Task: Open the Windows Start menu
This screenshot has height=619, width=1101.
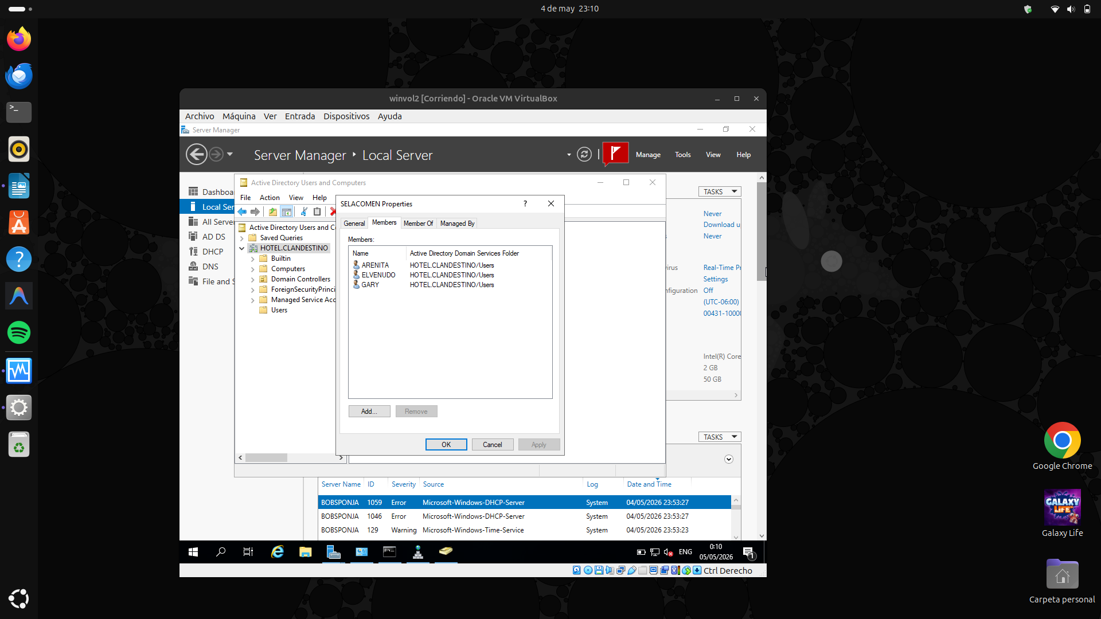Action: 193,551
